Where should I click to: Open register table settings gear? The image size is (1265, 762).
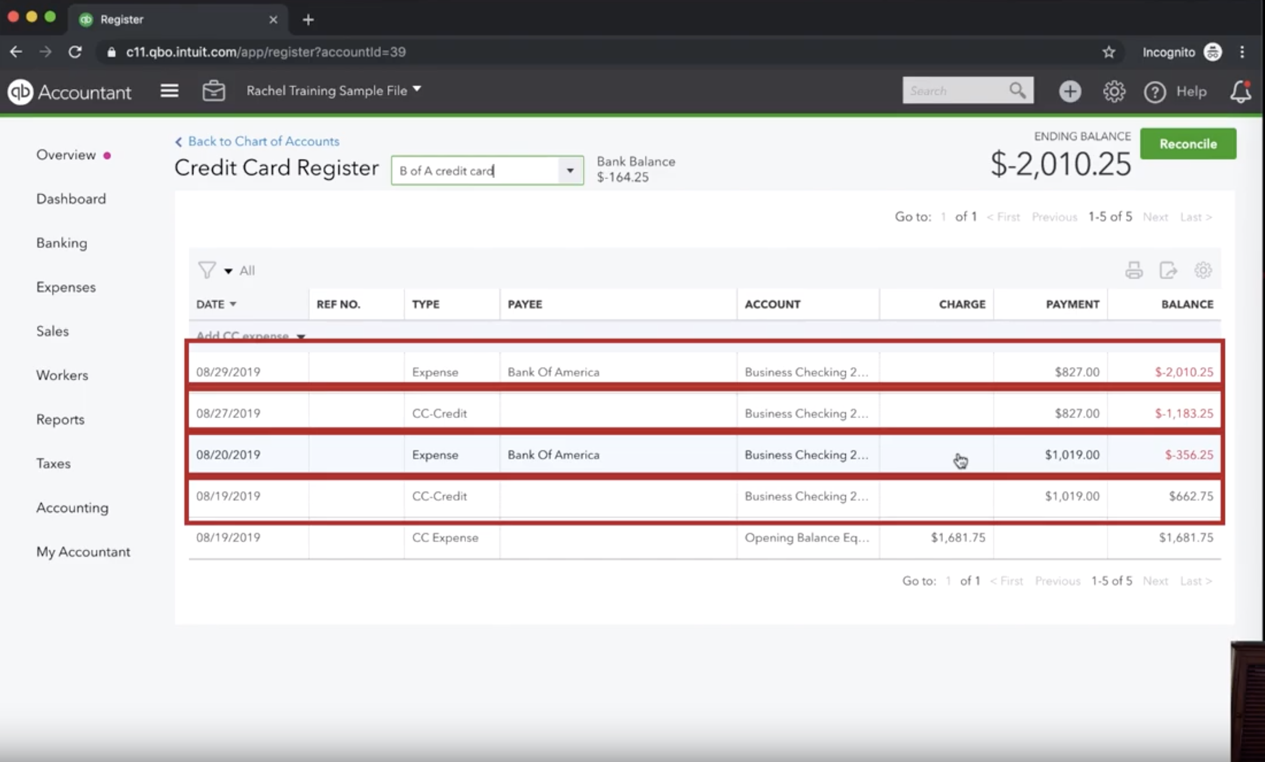click(x=1202, y=270)
